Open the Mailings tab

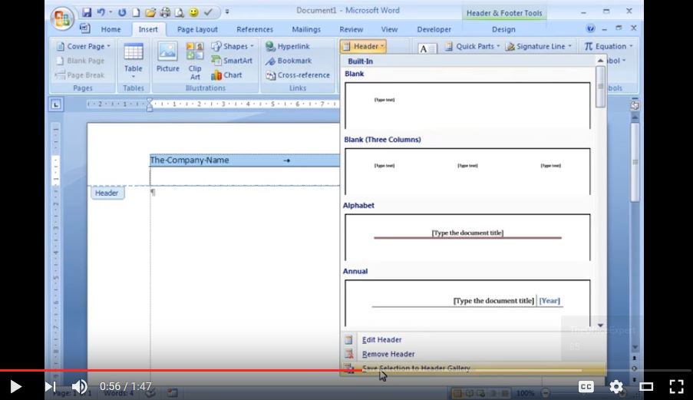click(x=306, y=30)
